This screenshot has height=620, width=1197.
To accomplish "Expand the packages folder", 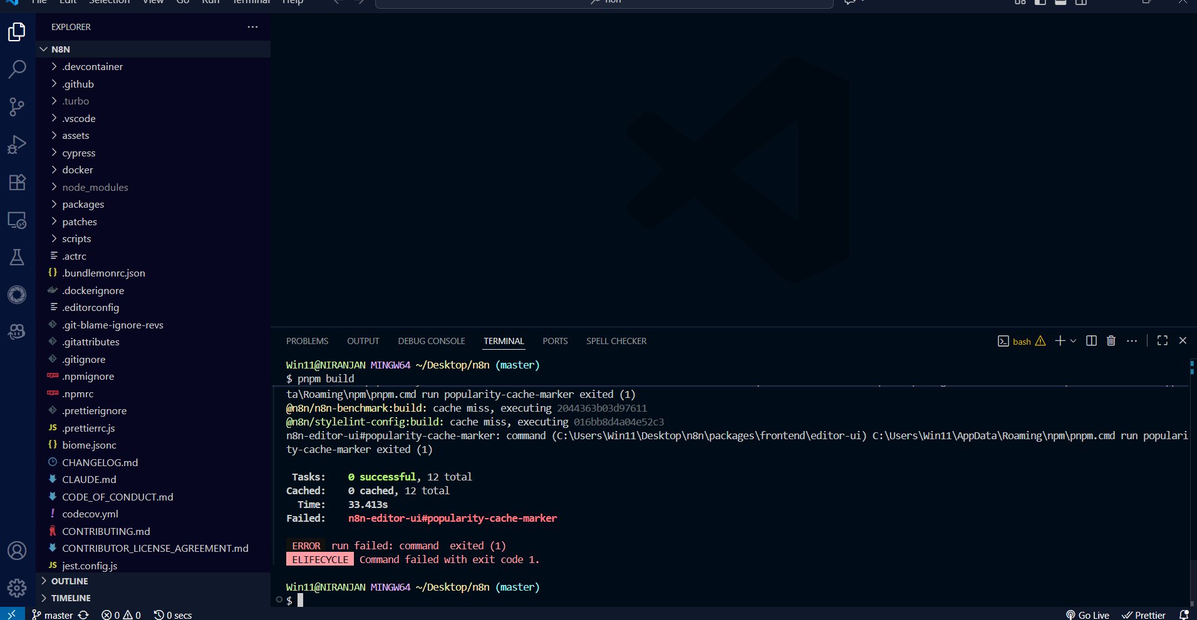I will click(83, 205).
